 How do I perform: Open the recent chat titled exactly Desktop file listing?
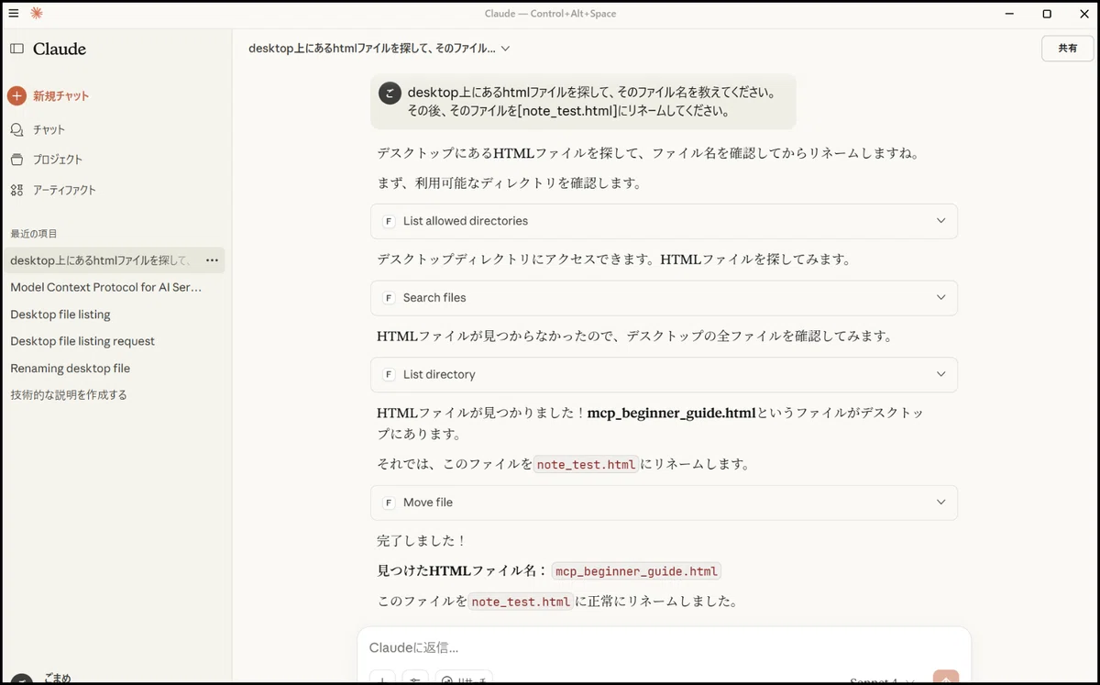60,315
